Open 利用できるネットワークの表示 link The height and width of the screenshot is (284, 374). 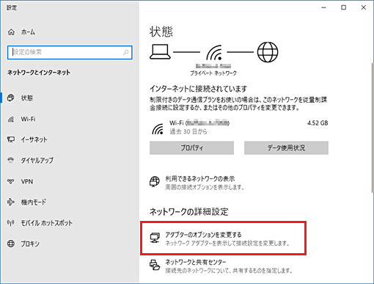[x=200, y=179]
